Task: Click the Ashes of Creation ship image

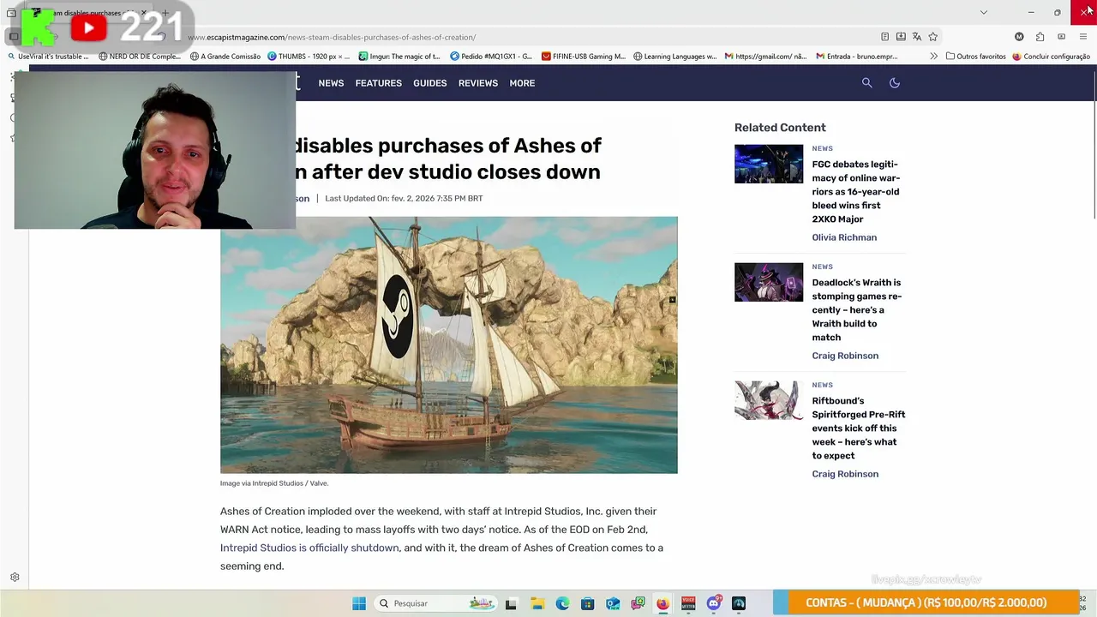Action: pyautogui.click(x=448, y=344)
